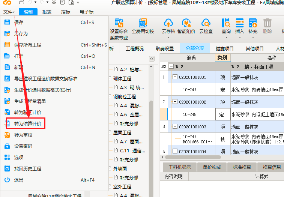Exit the app via 退出
The height and width of the screenshot is (197, 284).
(54, 180)
